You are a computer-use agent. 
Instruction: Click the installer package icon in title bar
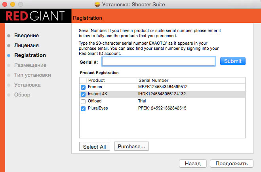97,4
